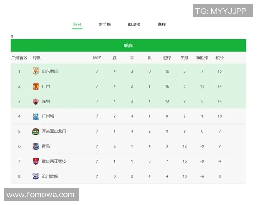Screen dimensions: 257x205
Task: Click the 净胜球 column header
Action: [x=202, y=58]
